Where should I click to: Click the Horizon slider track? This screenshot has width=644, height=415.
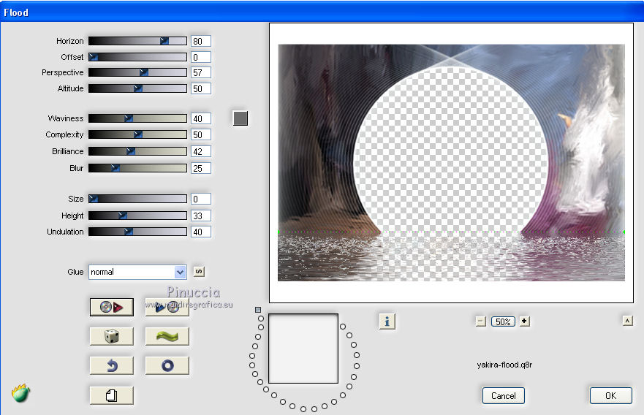click(x=137, y=41)
